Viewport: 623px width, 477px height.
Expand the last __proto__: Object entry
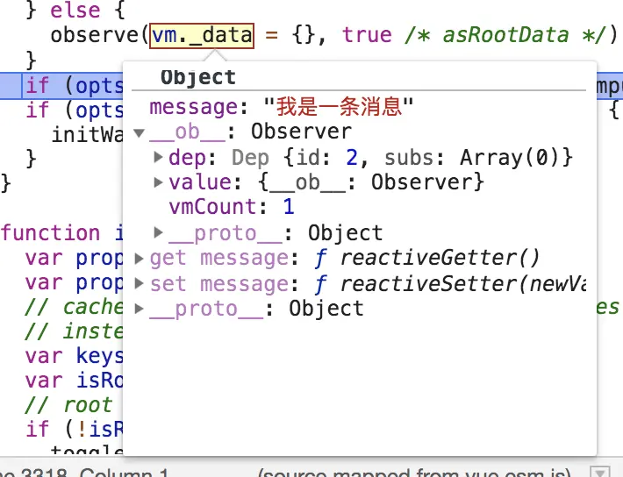click(139, 309)
